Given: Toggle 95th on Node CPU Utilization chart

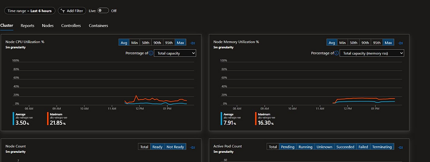Looking at the screenshot, I should point(168,43).
